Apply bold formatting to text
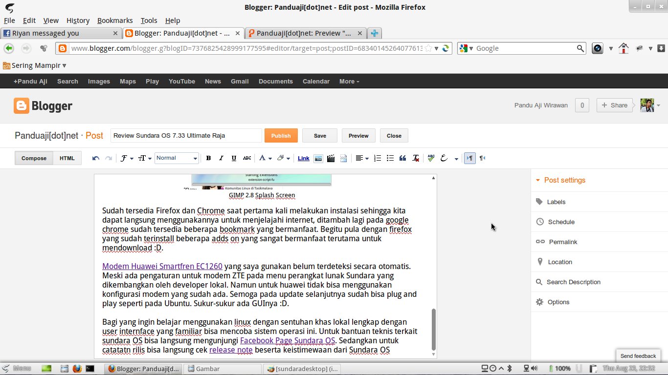 coord(208,158)
